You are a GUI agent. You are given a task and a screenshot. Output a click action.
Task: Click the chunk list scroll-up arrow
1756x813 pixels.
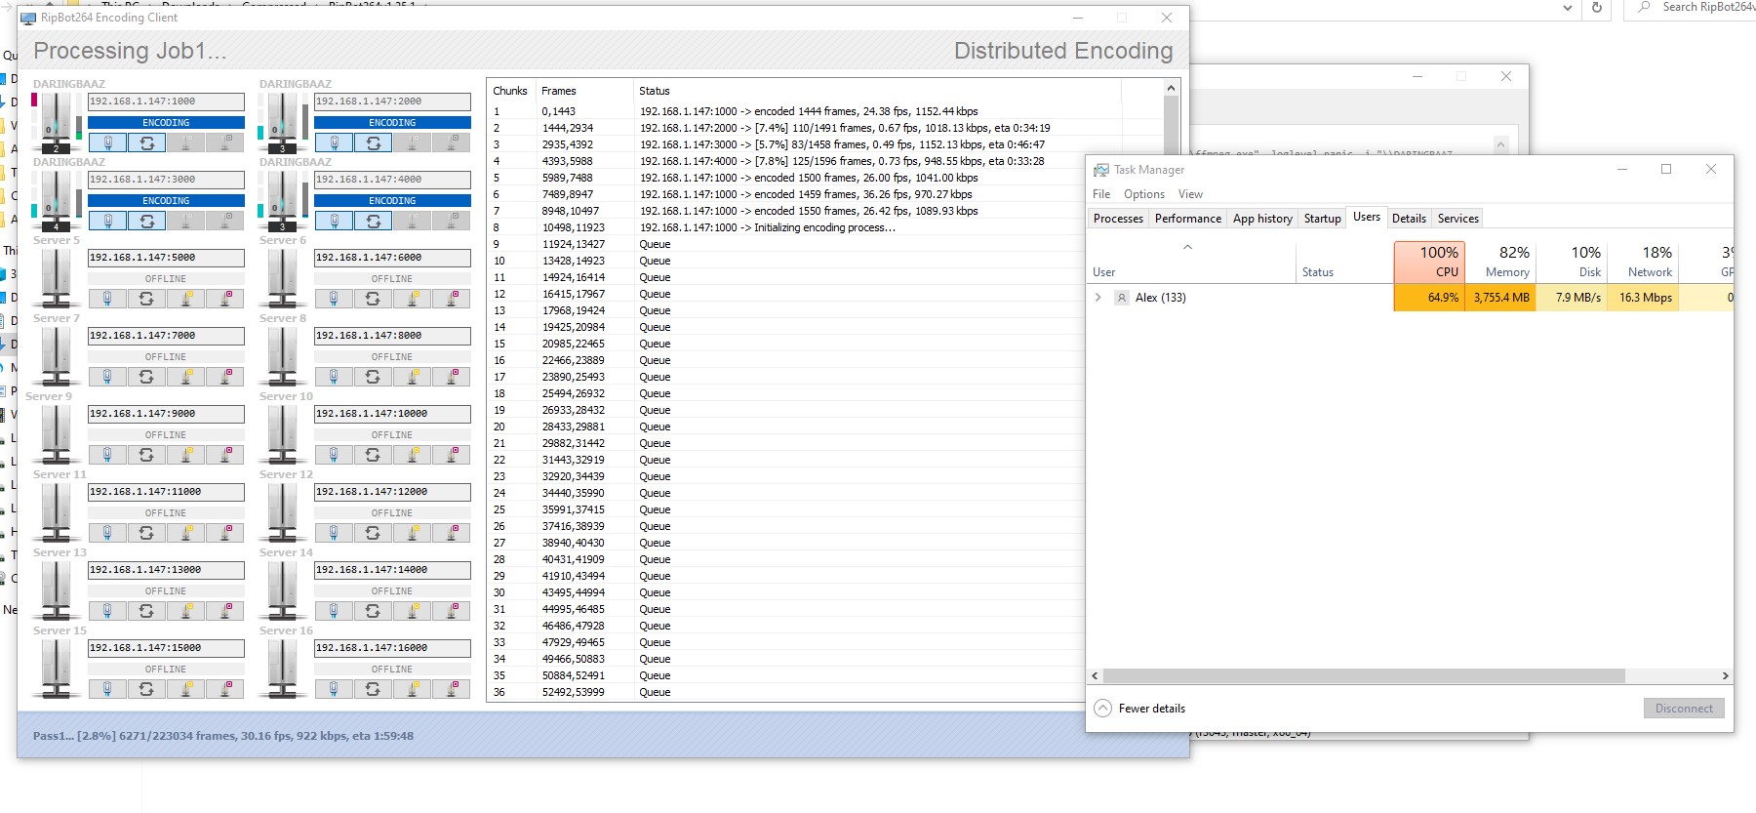[x=1171, y=89]
